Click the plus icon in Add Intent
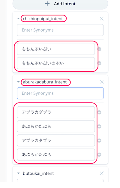Image resolution: width=120 pixels, height=188 pixels. 47,4
